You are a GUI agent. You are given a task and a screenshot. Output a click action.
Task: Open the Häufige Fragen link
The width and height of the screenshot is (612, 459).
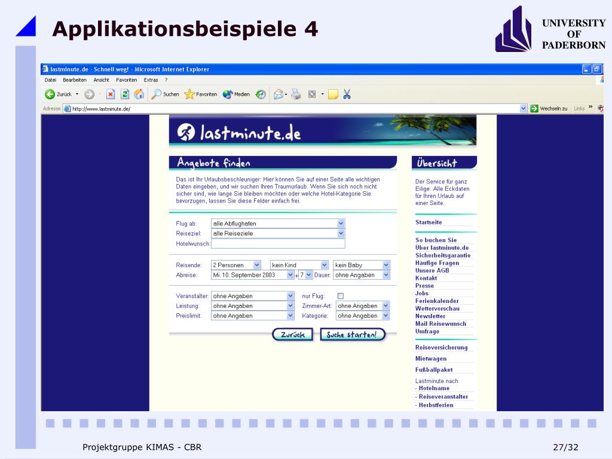pos(437,263)
